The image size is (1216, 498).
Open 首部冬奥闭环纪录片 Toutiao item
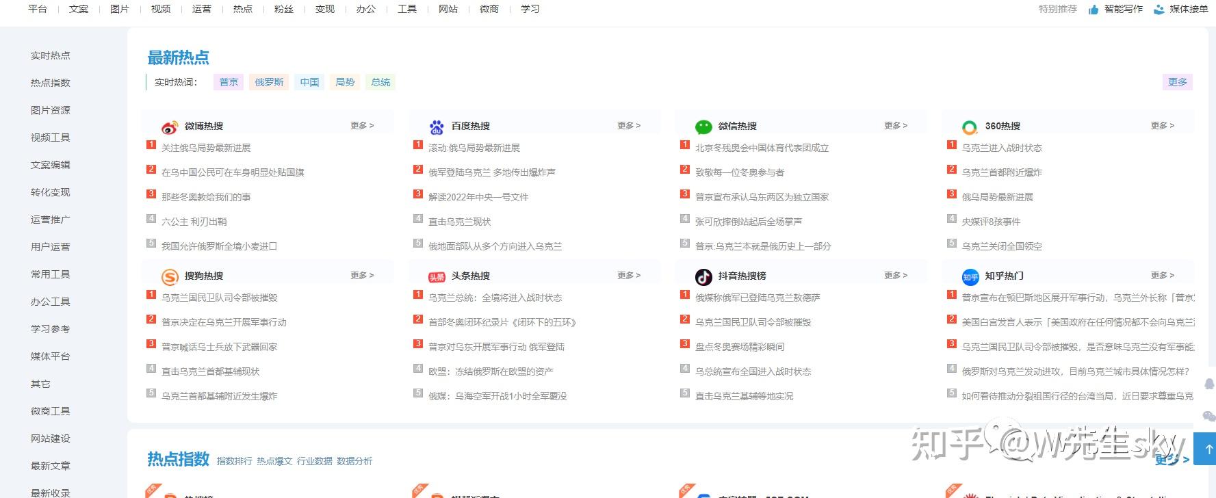(x=502, y=322)
